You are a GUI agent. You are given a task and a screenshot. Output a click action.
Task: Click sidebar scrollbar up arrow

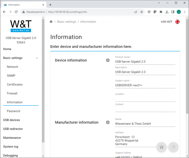(x=43, y=18)
